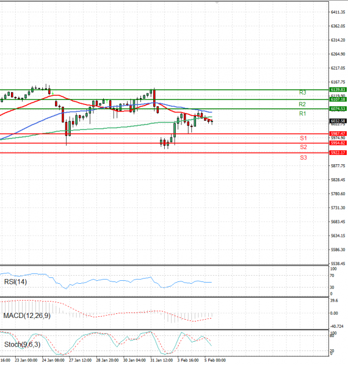Select the Stoch(9,6,3) indicator label
Image resolution: width=348 pixels, height=365 pixels.
pos(23,345)
